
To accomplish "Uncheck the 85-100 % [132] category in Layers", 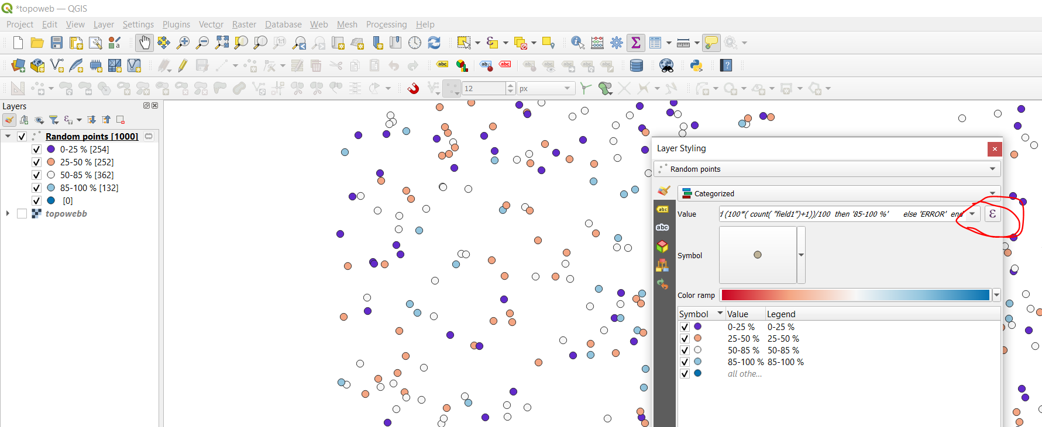I will coord(36,188).
